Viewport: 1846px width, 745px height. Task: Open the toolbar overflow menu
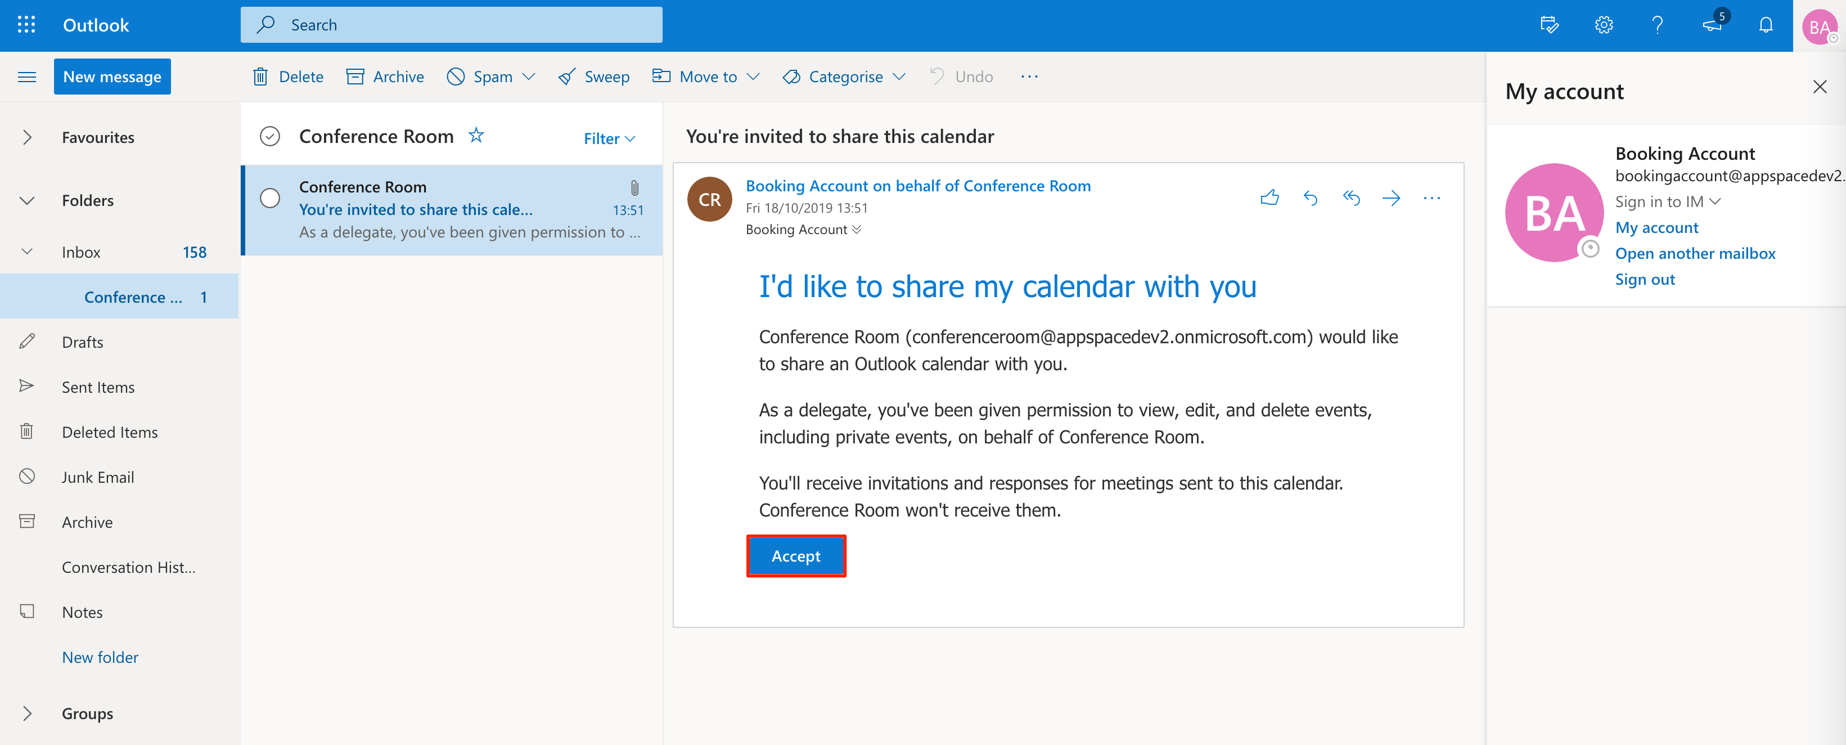pos(1029,76)
